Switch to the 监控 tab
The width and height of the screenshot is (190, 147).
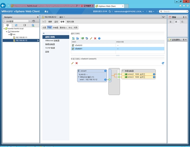[56, 22]
